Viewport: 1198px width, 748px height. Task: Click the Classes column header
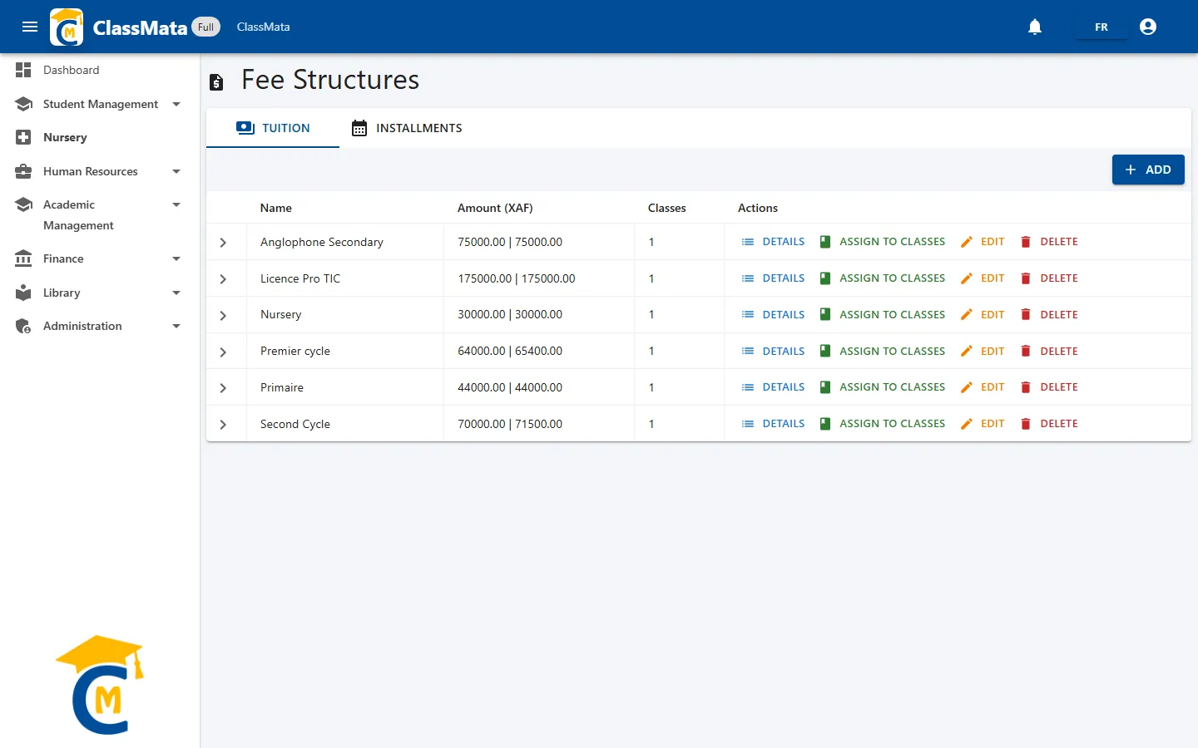[x=667, y=208]
